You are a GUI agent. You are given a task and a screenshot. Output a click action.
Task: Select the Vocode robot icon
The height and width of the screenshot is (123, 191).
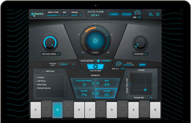106,94
